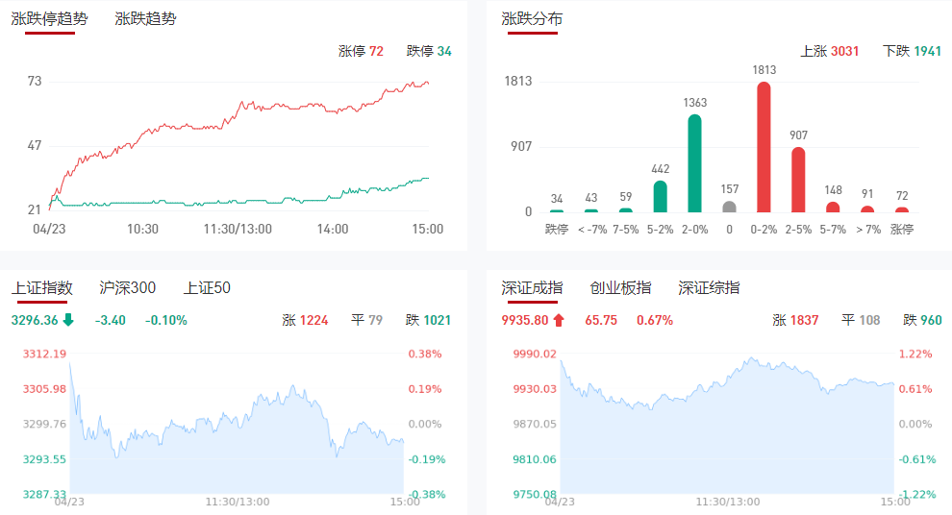952x515 pixels.
Task: Switch to the 涨跌趋势 tab
Action: 145,19
